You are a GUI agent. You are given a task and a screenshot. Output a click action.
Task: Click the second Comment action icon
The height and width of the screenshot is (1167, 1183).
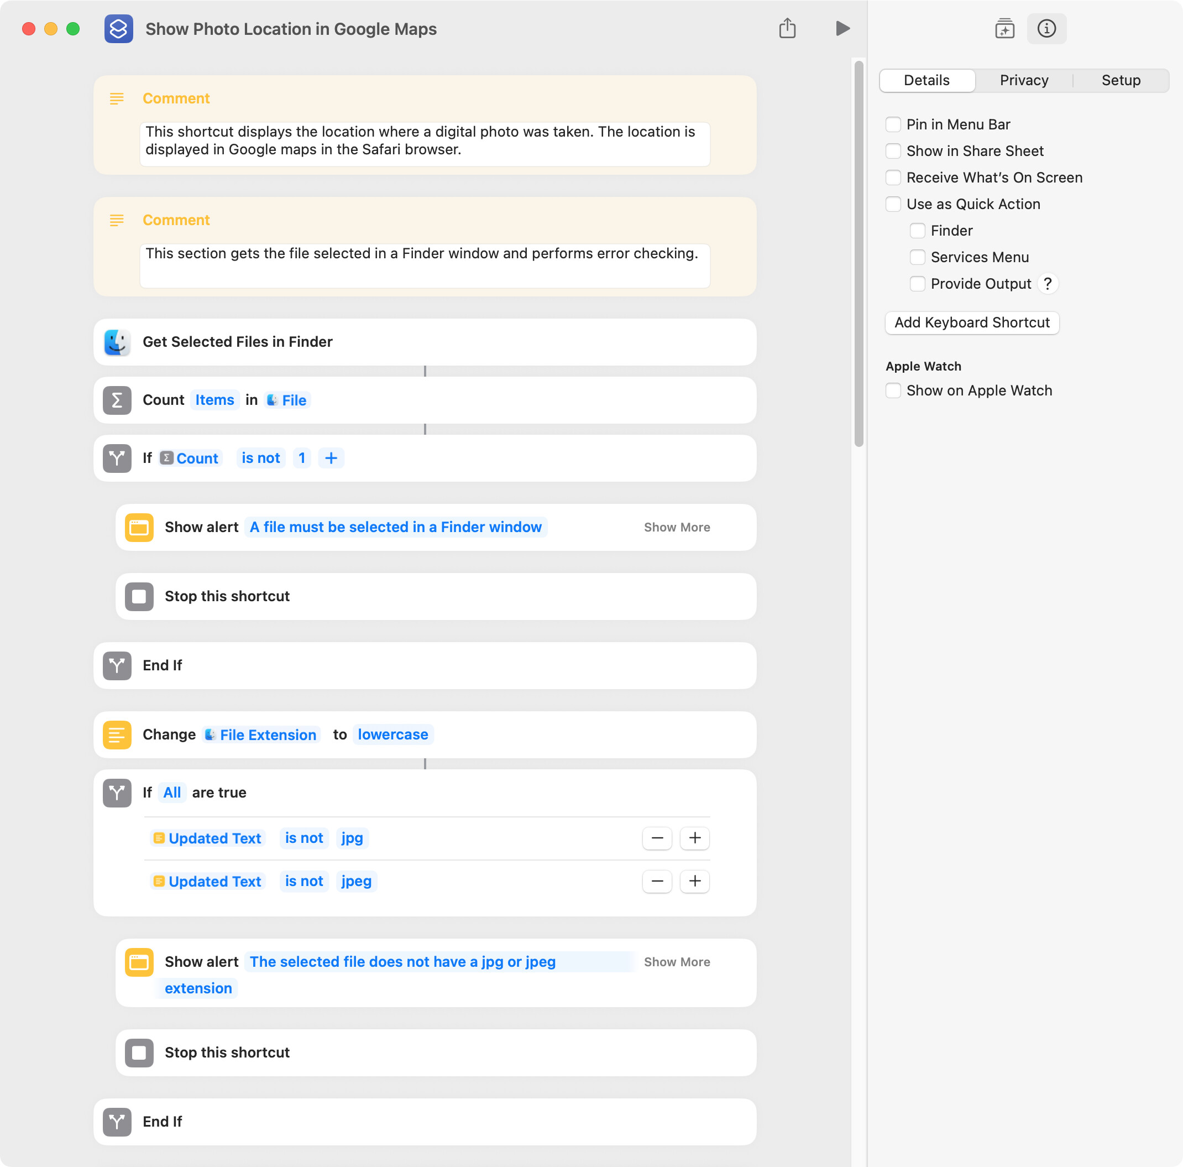tap(116, 220)
